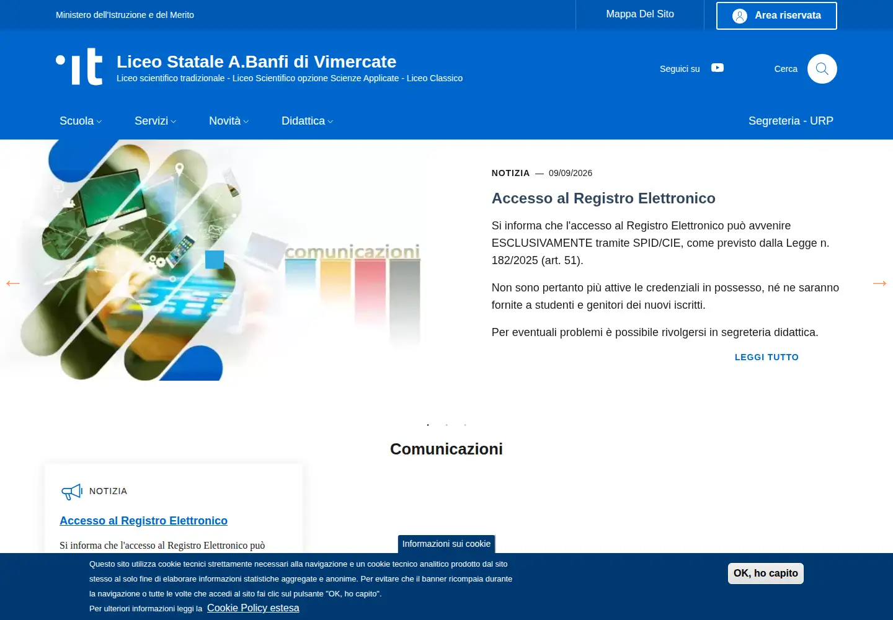Click Leggi Tutto for the news
Screen dimensions: 893x620
(x=766, y=357)
